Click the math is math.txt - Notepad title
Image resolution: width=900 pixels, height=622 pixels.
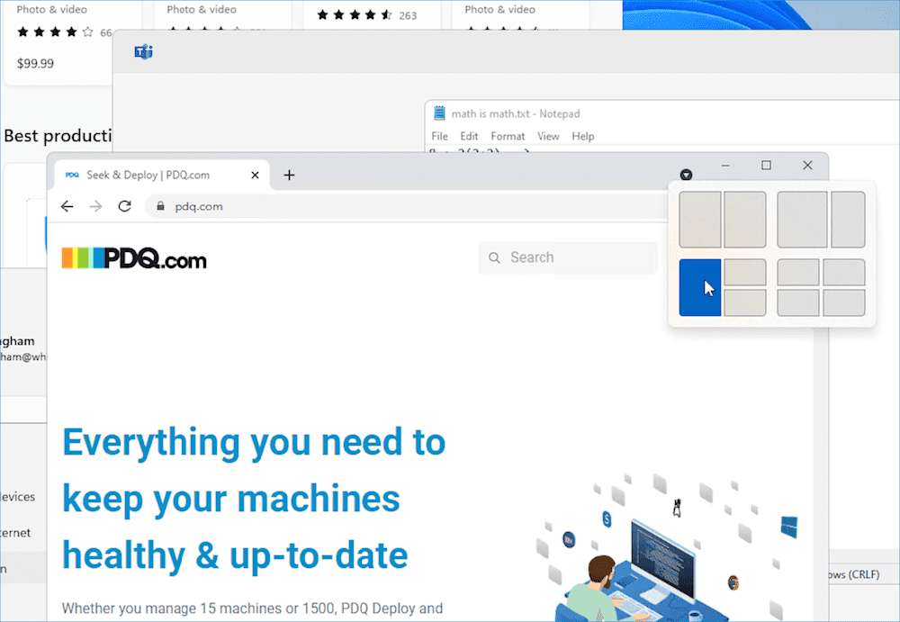pos(516,113)
